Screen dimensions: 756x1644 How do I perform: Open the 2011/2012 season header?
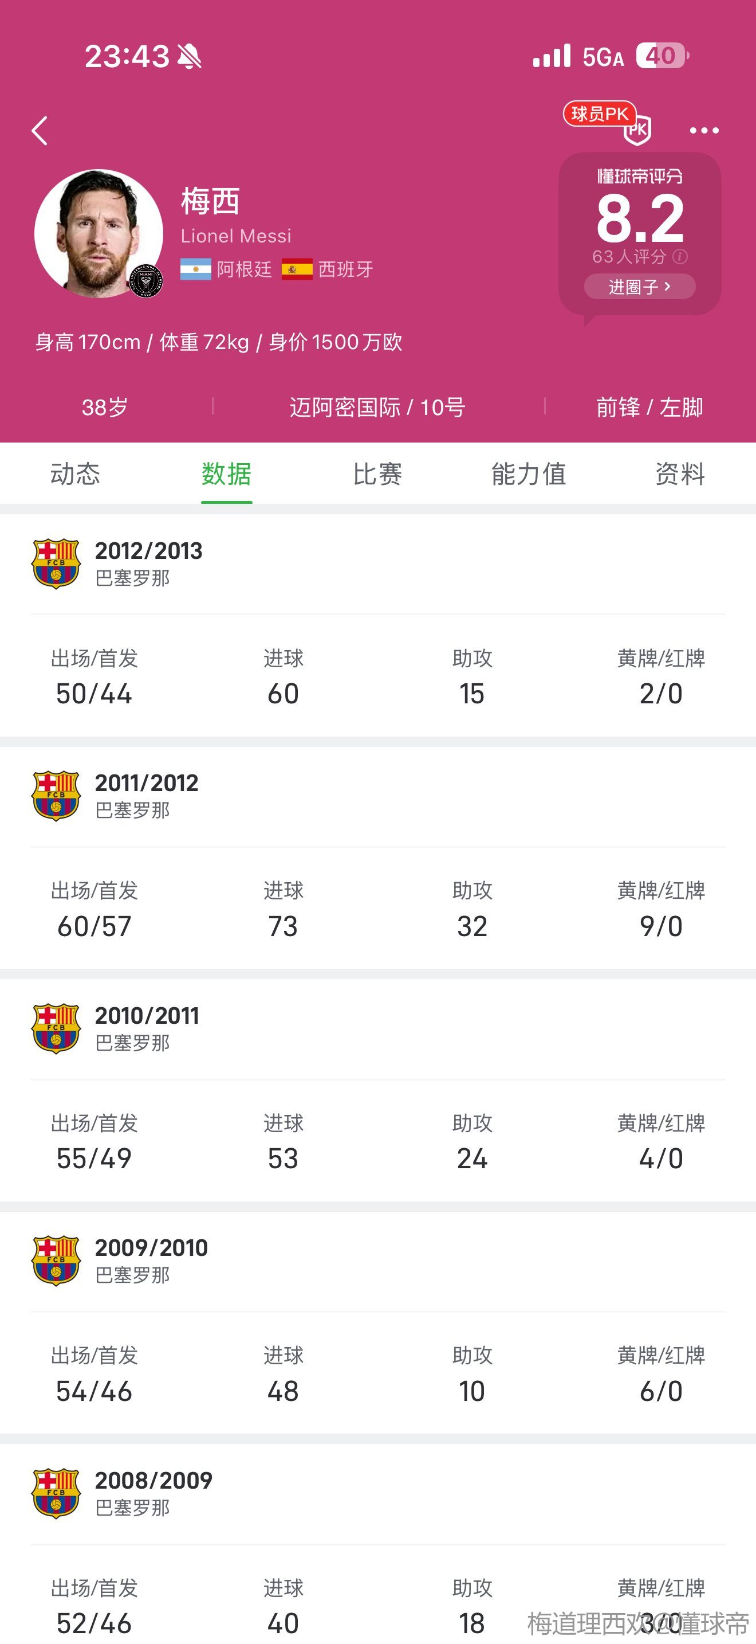click(x=147, y=795)
